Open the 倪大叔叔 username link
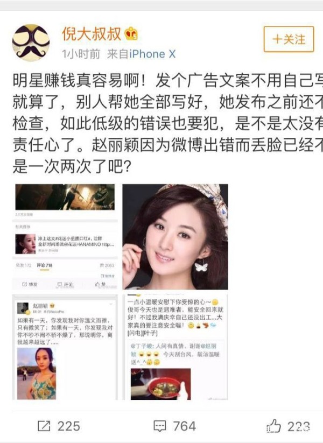The image size is (323, 443). click(92, 34)
